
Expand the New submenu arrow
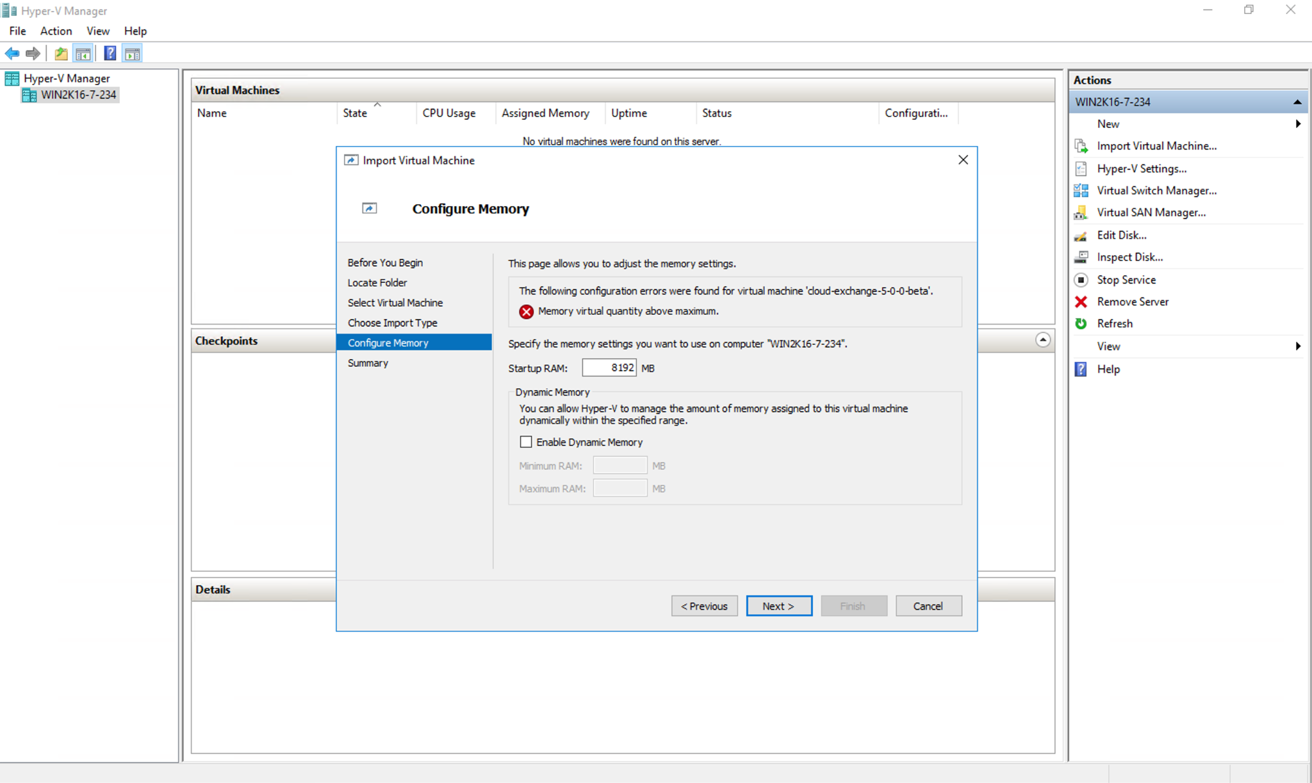coord(1298,124)
